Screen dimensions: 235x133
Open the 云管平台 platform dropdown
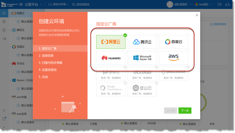pyautogui.click(x=33, y=5)
